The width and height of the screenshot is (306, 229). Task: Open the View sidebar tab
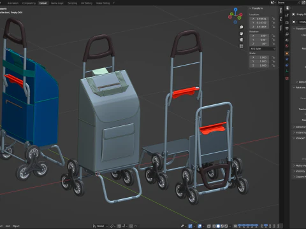tap(280, 27)
